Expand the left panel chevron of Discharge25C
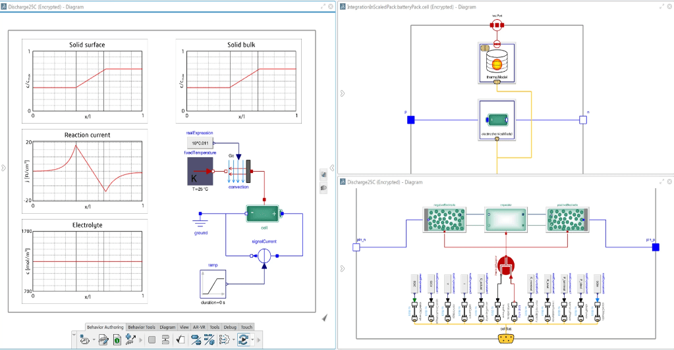The width and height of the screenshot is (674, 350). pos(3,168)
